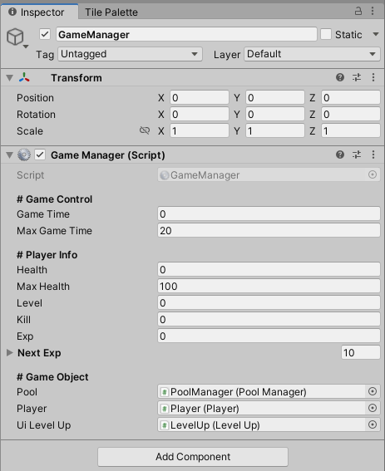Open Game Manager script presets icon
The width and height of the screenshot is (385, 471).
(357, 155)
